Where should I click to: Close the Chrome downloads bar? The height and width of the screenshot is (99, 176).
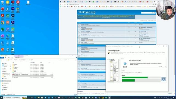tap(174, 94)
